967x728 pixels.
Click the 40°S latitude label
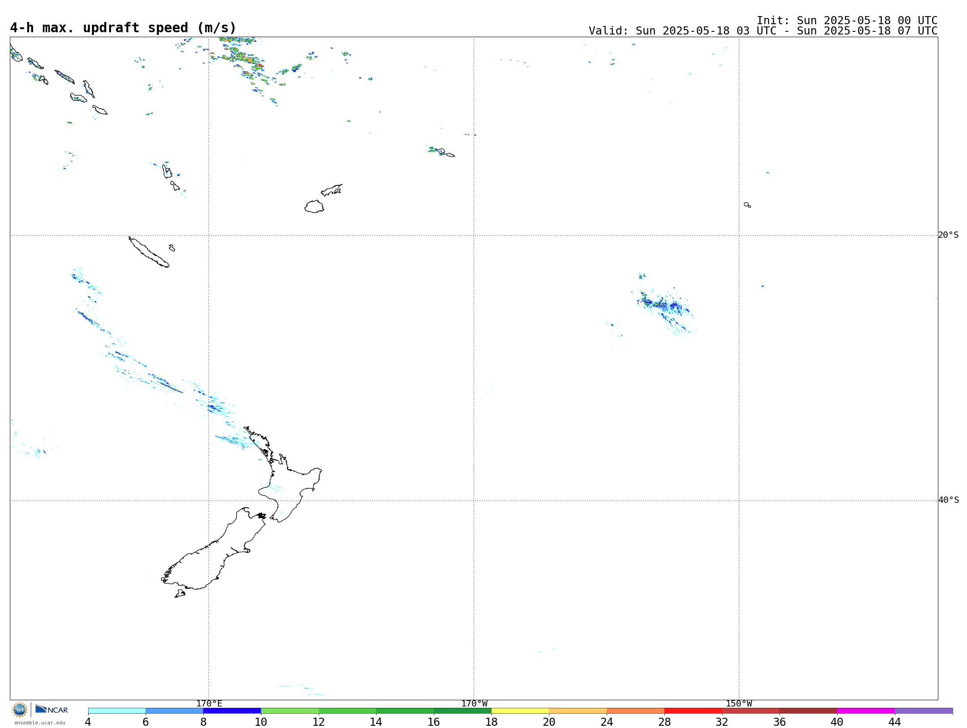click(948, 500)
